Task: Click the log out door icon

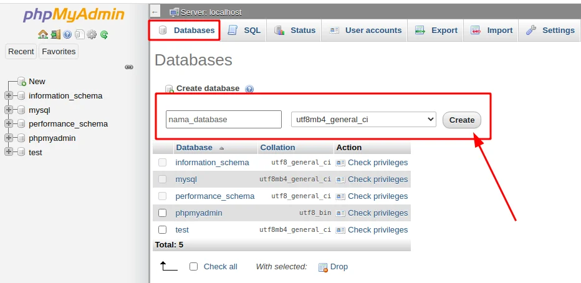Action: 55,35
